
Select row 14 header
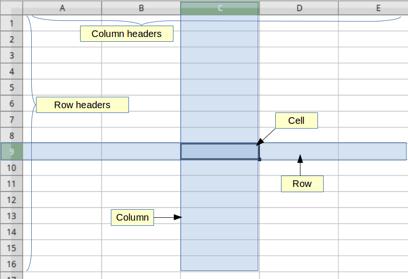11,232
